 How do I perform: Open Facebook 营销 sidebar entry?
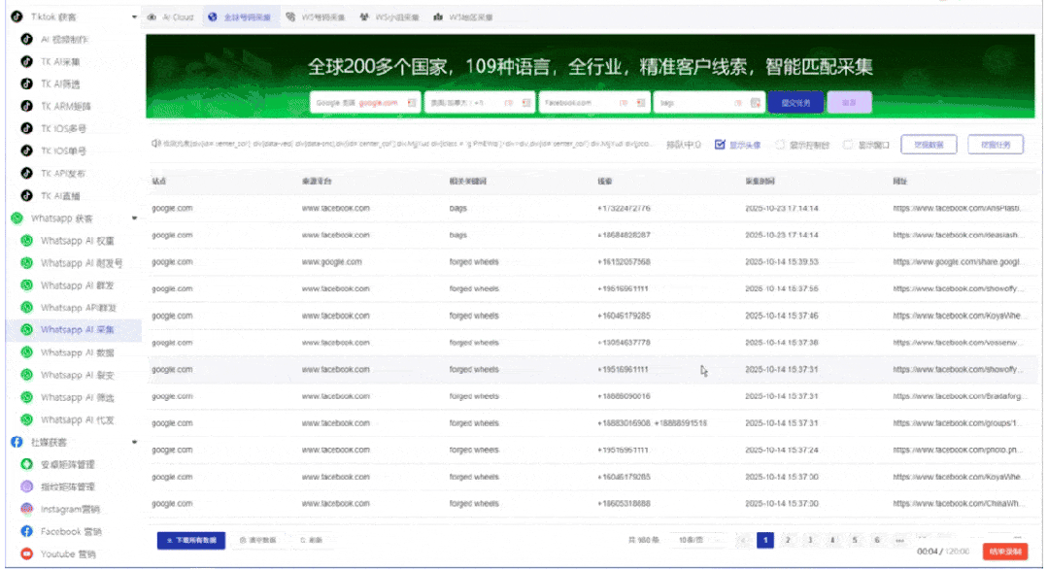(x=71, y=531)
